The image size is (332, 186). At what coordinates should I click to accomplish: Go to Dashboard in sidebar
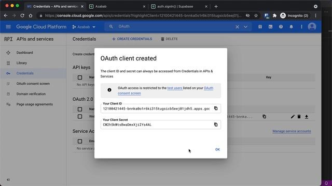(x=24, y=53)
